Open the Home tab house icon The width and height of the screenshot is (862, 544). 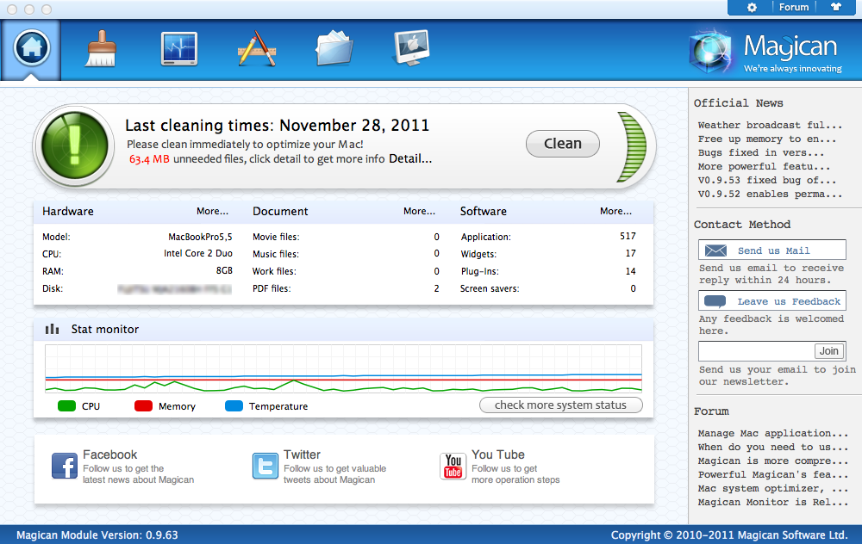pyautogui.click(x=31, y=48)
